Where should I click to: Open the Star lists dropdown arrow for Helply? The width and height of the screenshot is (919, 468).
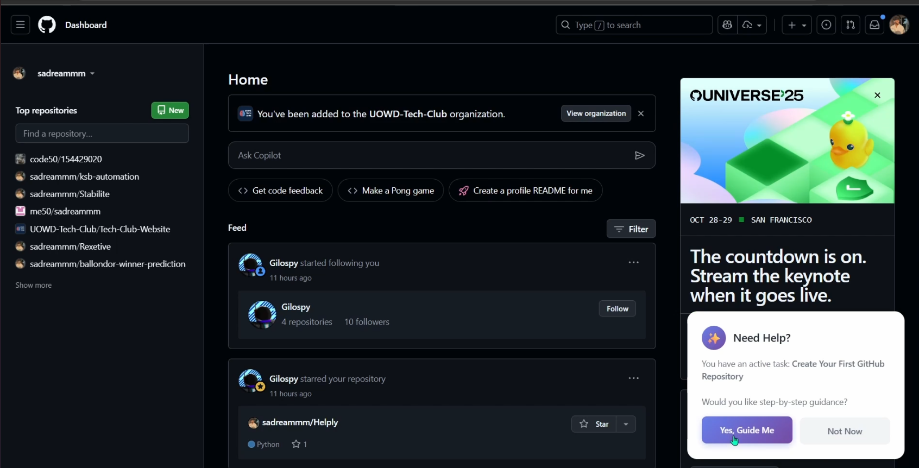(x=626, y=424)
